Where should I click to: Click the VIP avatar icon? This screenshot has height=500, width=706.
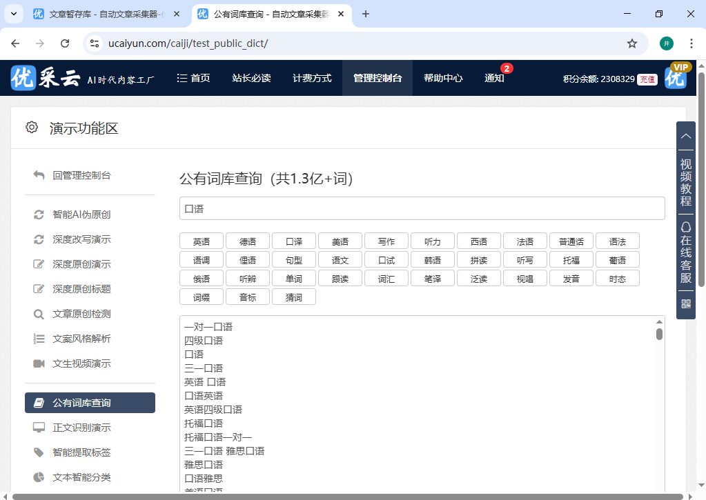pyautogui.click(x=676, y=78)
